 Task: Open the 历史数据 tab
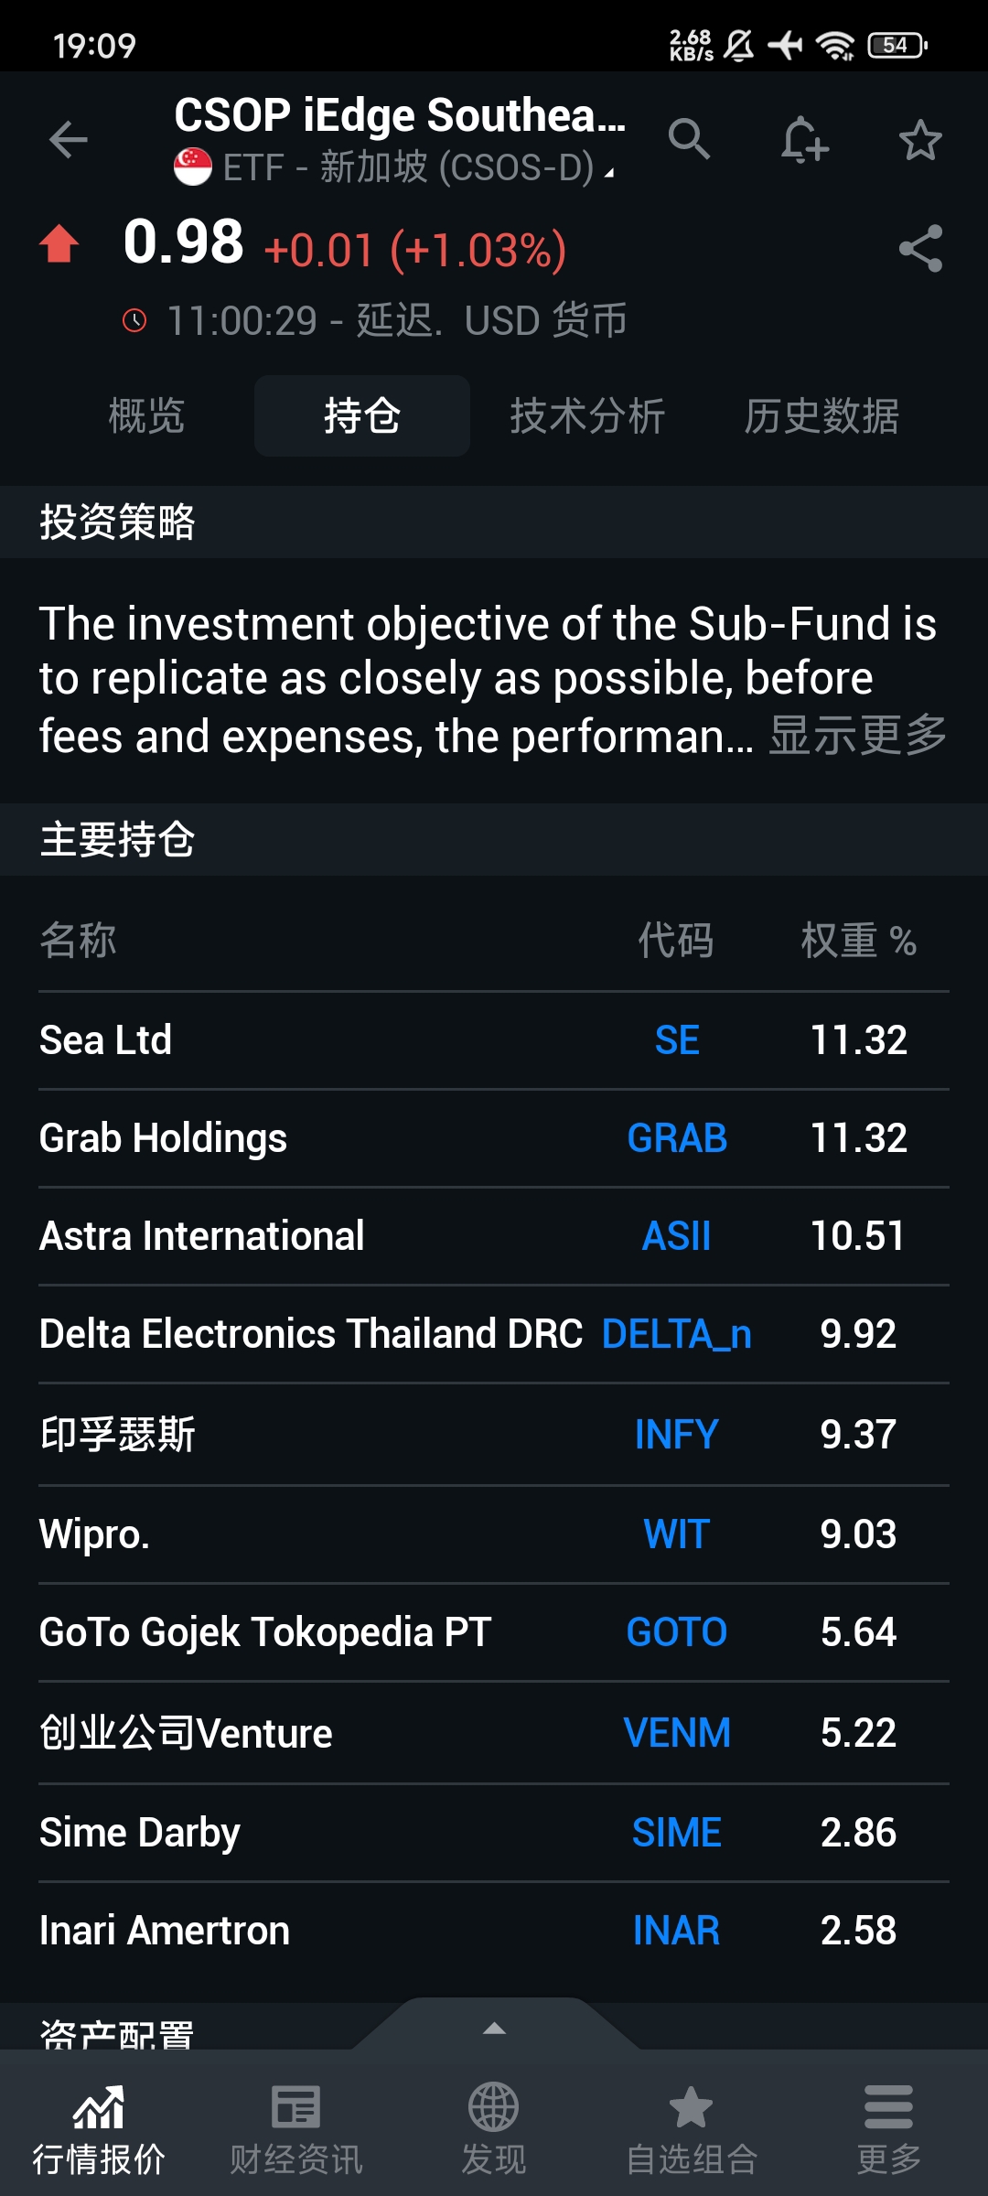(x=822, y=416)
